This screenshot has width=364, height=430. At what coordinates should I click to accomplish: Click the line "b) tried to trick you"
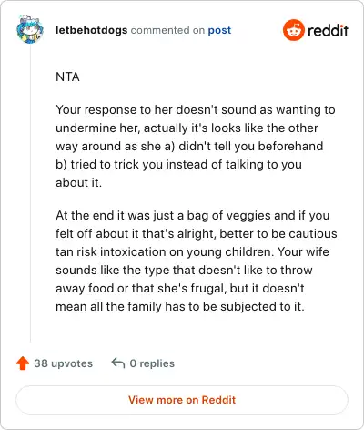point(178,164)
